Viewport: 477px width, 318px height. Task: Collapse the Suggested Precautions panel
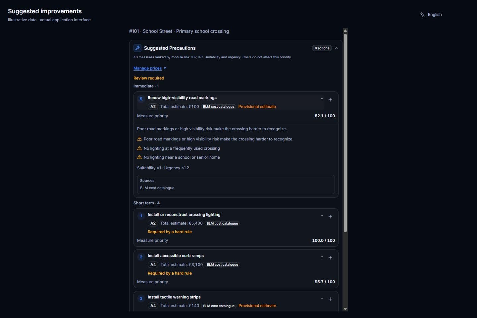pos(336,48)
